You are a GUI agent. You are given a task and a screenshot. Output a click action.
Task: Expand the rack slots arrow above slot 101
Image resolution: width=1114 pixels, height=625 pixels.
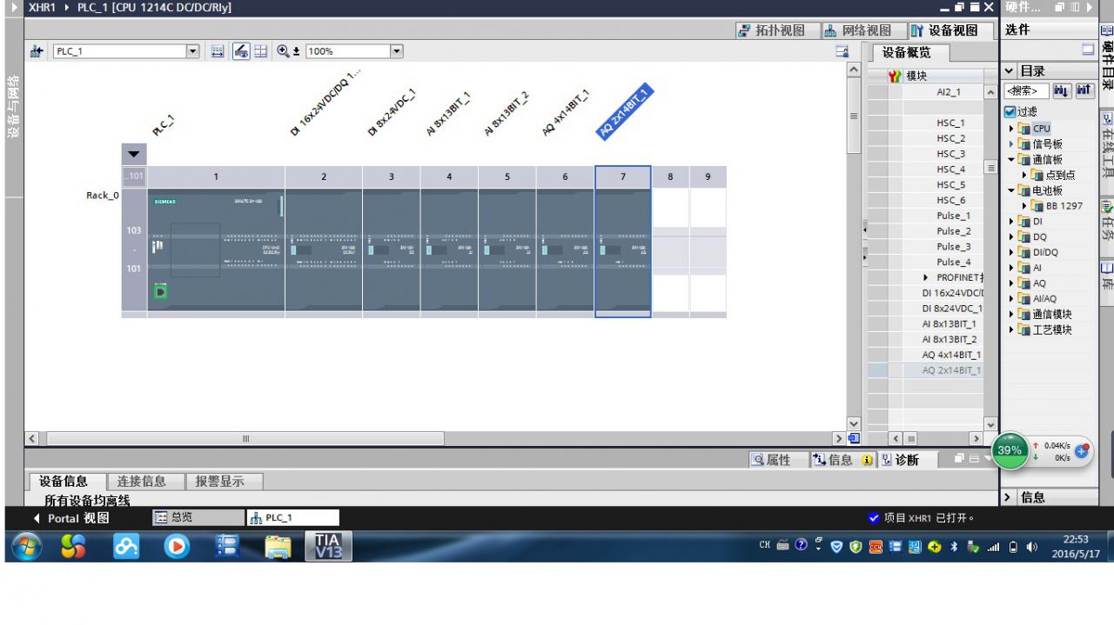coord(133,154)
